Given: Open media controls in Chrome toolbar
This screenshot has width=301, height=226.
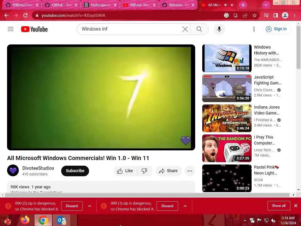Looking at the screenshot, I should click(x=266, y=15).
